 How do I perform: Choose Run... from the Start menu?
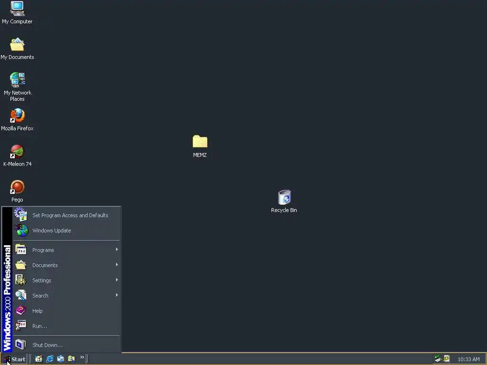(67, 326)
